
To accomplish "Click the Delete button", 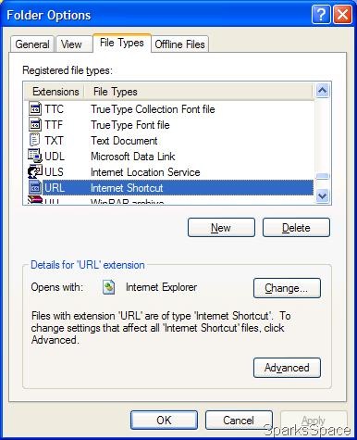I will (296, 228).
